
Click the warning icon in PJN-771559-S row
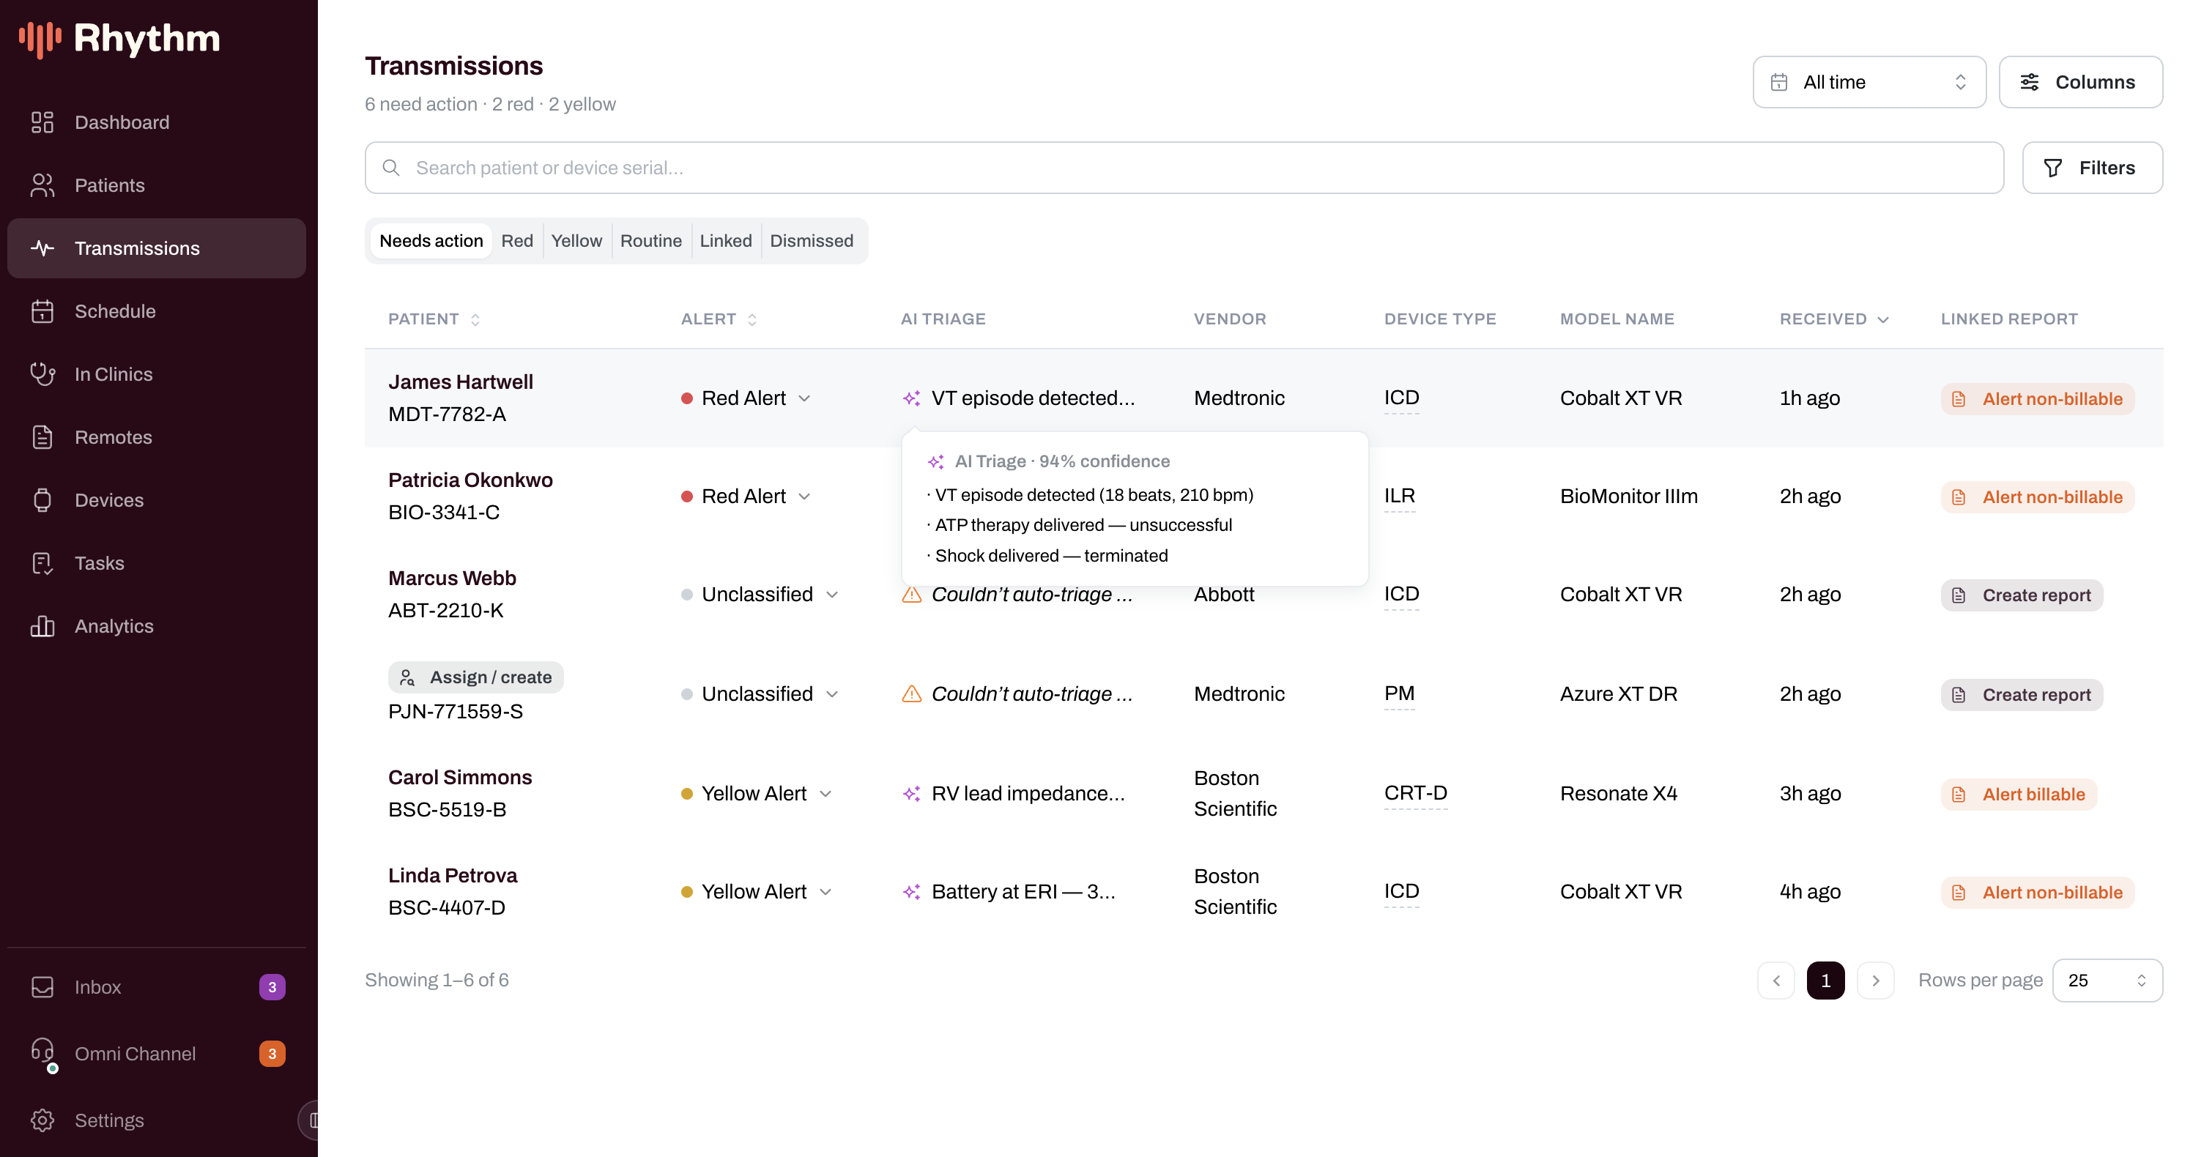coord(911,694)
